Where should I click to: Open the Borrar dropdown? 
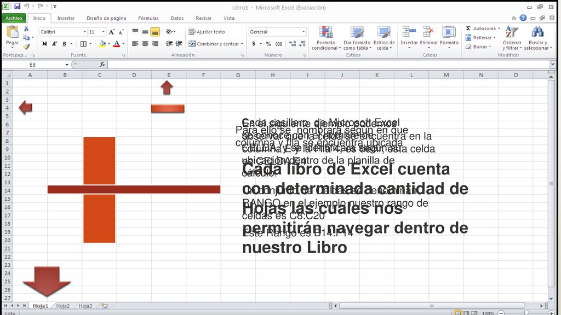point(478,47)
